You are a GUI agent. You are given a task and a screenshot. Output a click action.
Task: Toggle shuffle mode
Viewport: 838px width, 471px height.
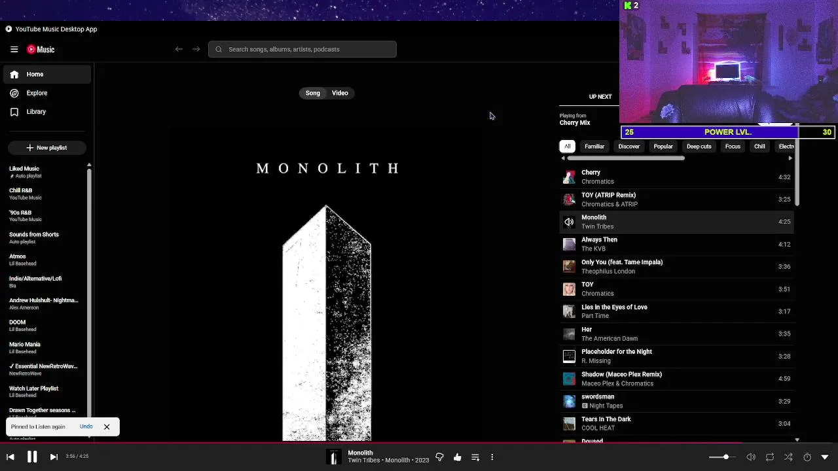click(788, 457)
